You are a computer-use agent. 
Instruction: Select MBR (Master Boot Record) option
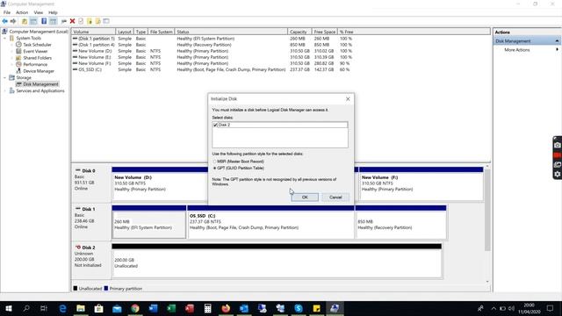point(214,162)
